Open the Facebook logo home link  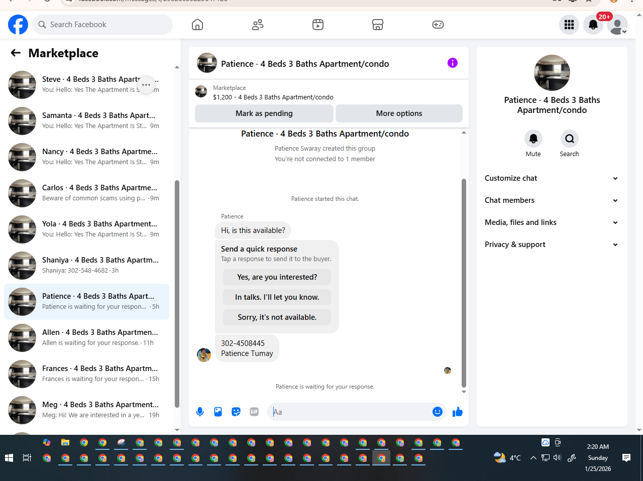pos(18,25)
